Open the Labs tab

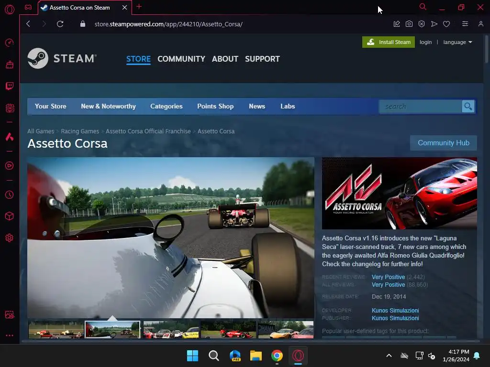coord(288,107)
